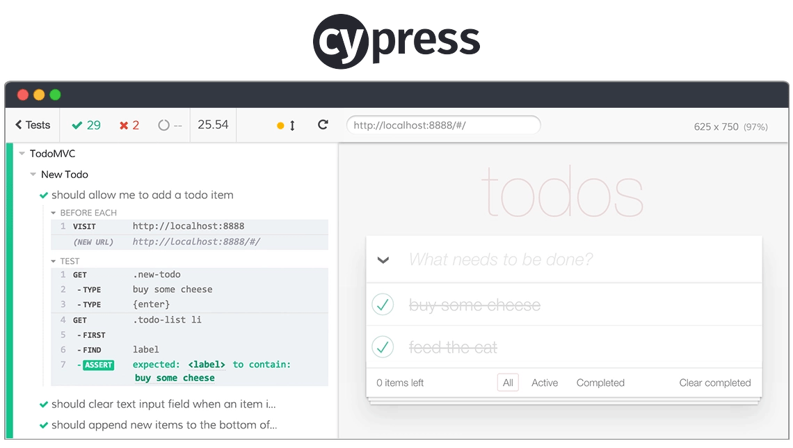This screenshot has height=448, width=793.
Task: Select the FIND label command
Action: pos(190,350)
